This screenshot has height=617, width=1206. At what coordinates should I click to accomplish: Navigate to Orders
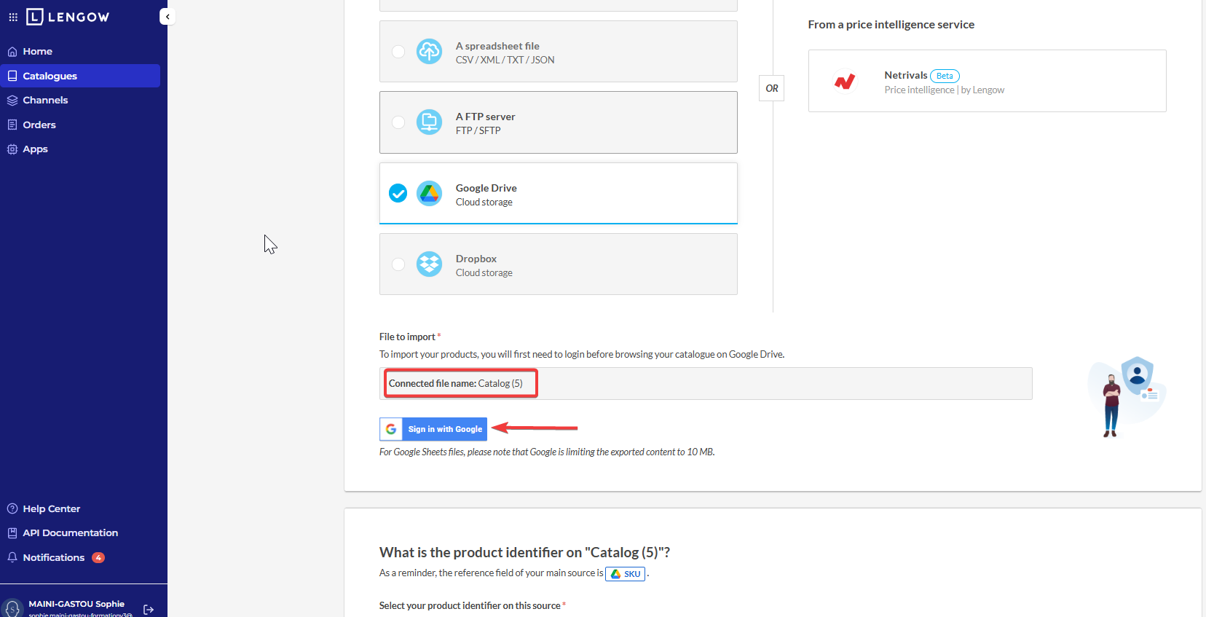pyautogui.click(x=39, y=125)
